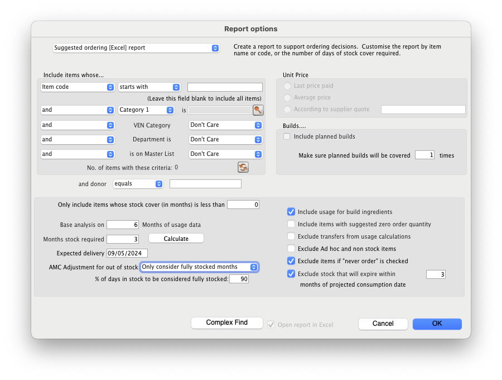The image size is (502, 380).
Task: Open the Item code field selector
Action: tap(78, 87)
